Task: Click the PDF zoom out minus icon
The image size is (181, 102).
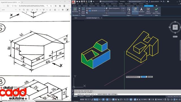Action: tap(16, 10)
